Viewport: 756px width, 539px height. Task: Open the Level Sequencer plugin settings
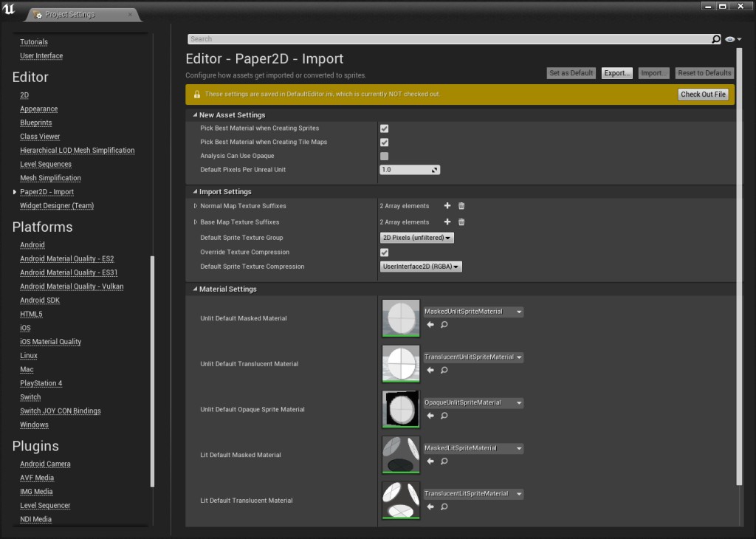coord(45,506)
